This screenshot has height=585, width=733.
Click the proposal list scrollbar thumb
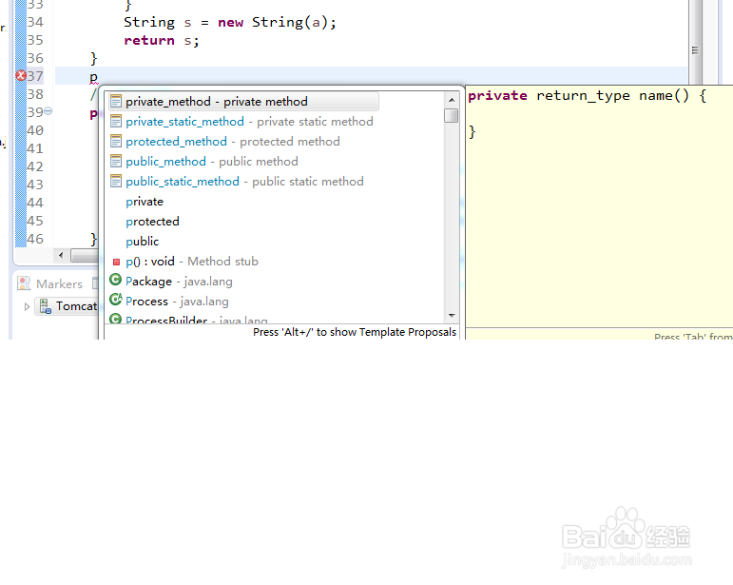pyautogui.click(x=451, y=115)
